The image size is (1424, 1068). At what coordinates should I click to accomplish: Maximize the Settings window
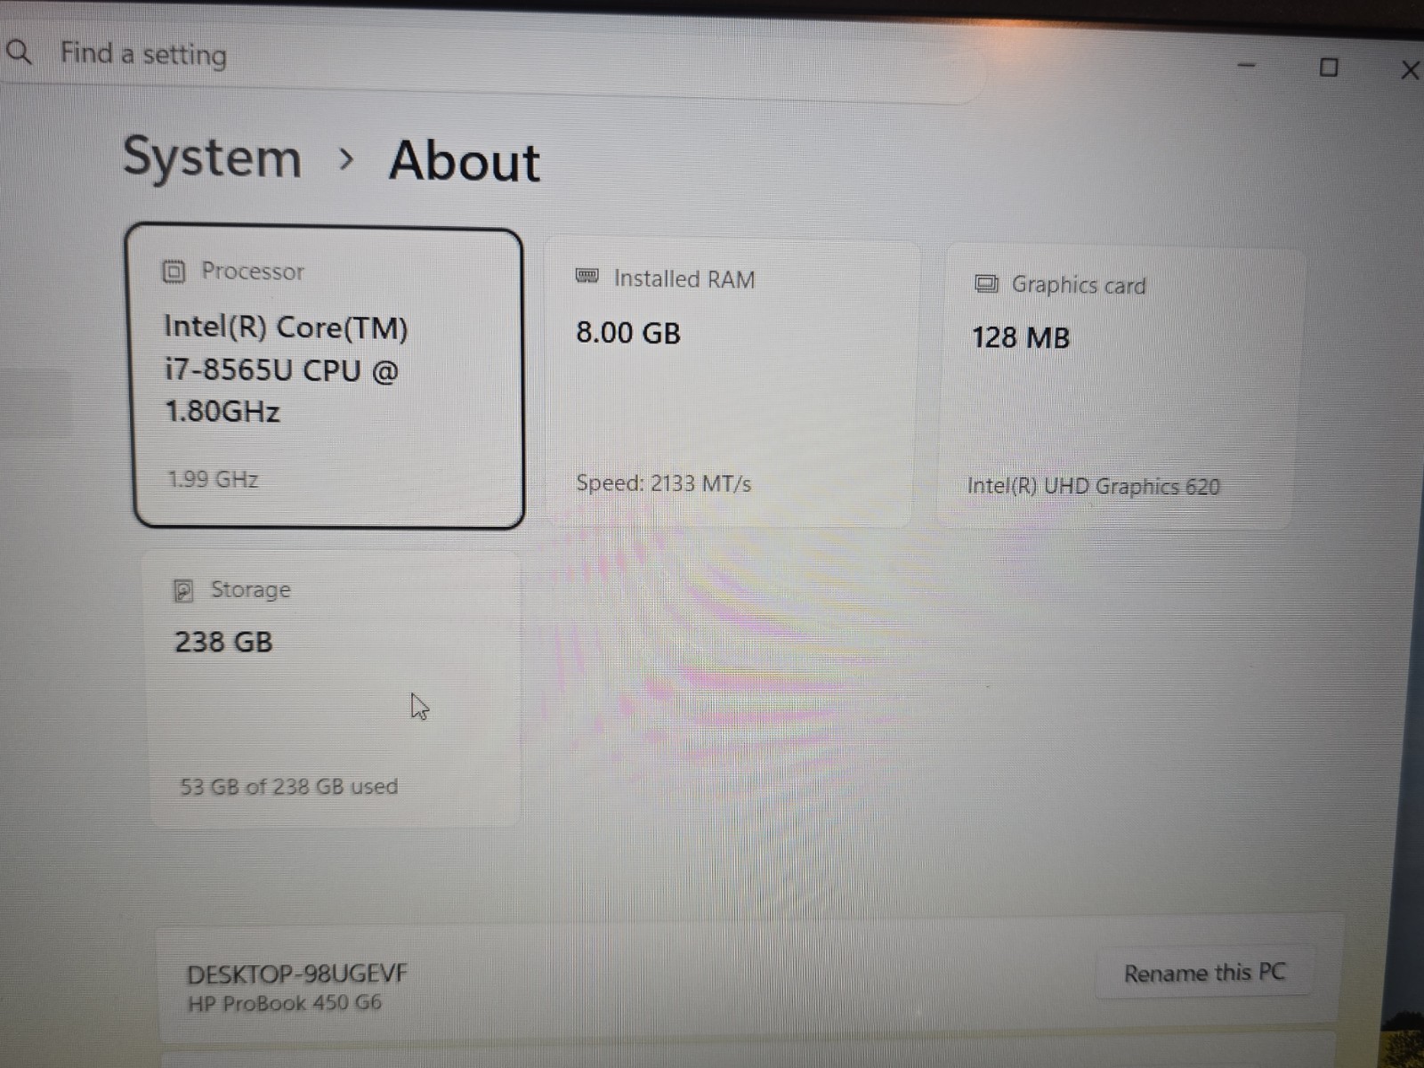(x=1328, y=68)
